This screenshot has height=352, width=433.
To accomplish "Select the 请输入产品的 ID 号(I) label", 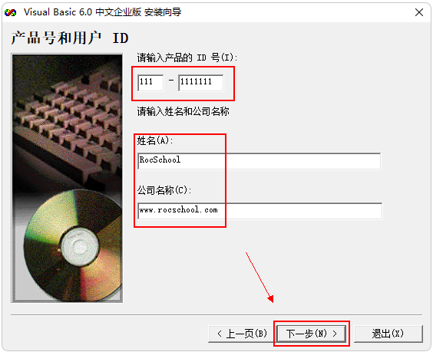I will 187,58.
